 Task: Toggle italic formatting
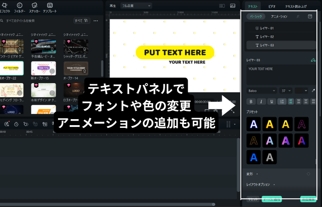pos(261,102)
